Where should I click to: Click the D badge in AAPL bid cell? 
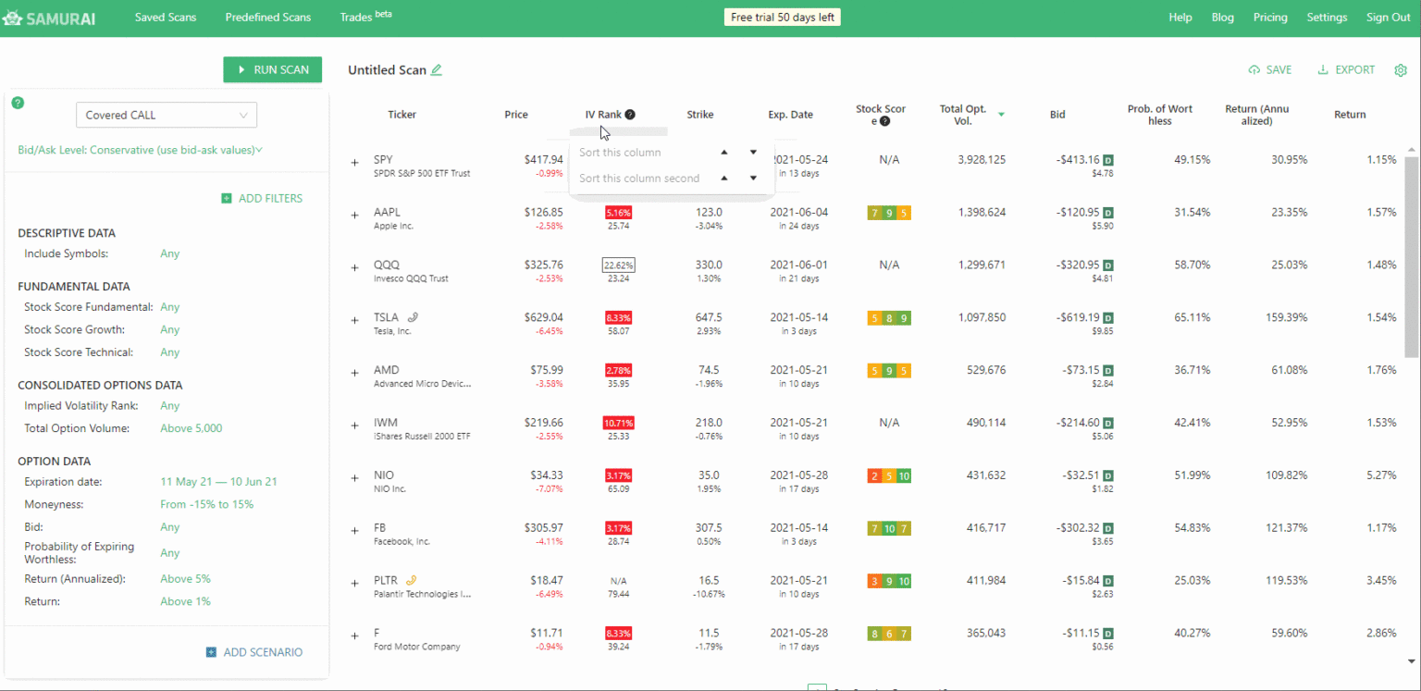click(1108, 213)
